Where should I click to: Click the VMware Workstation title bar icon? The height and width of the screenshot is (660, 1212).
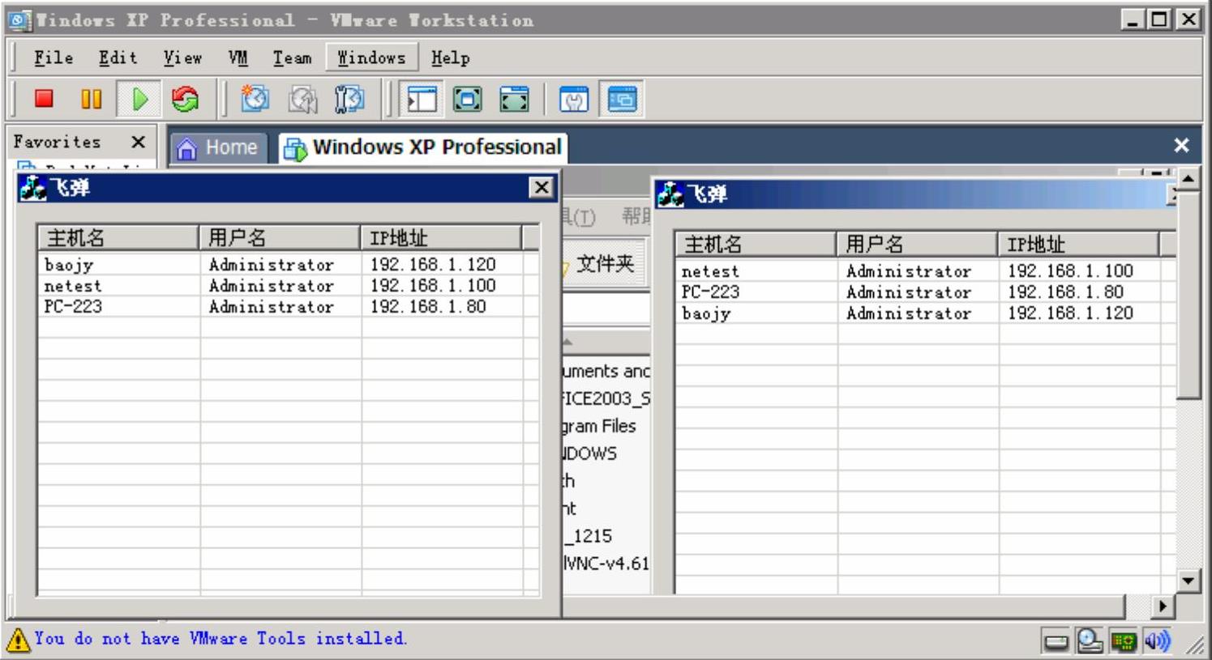[20, 20]
